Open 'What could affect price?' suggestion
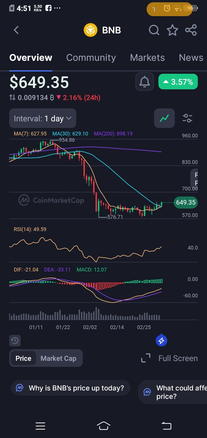Image resolution: width=207 pixels, height=438 pixels. coord(172,392)
